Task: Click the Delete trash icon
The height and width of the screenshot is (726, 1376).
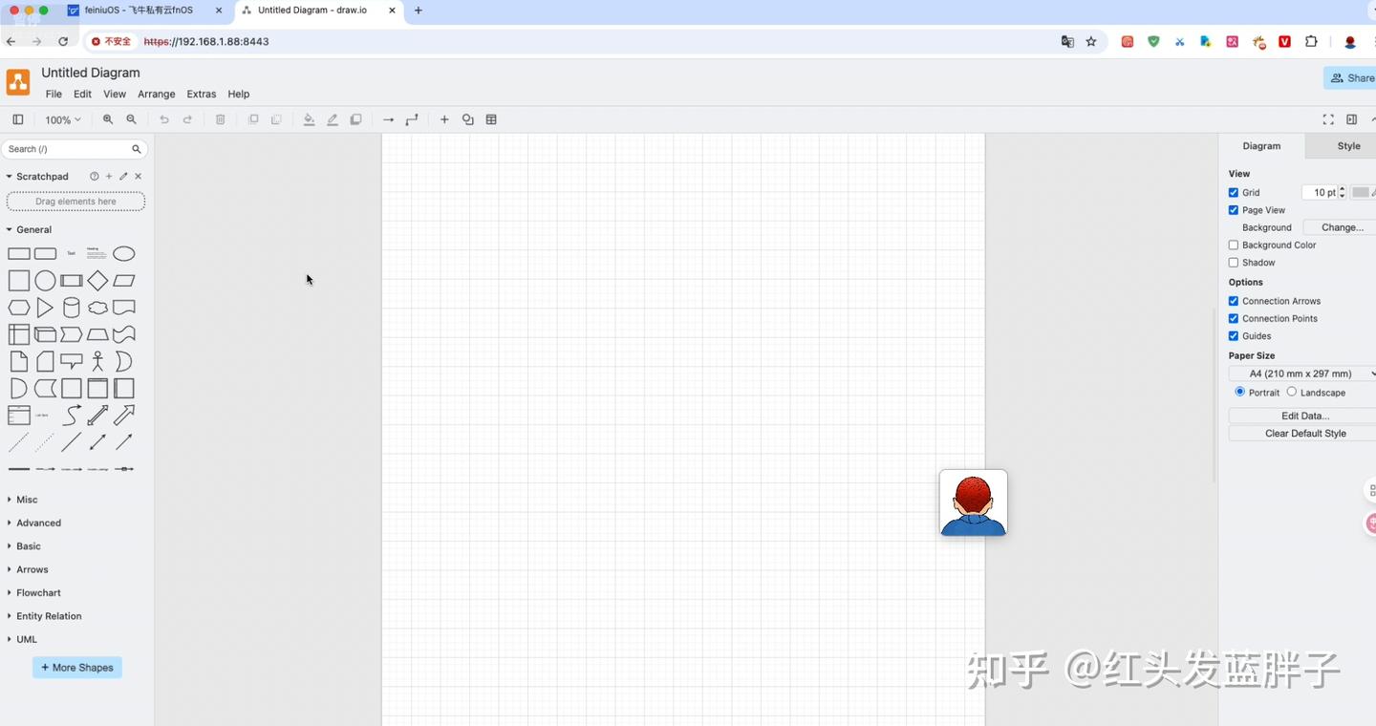Action: pos(221,119)
